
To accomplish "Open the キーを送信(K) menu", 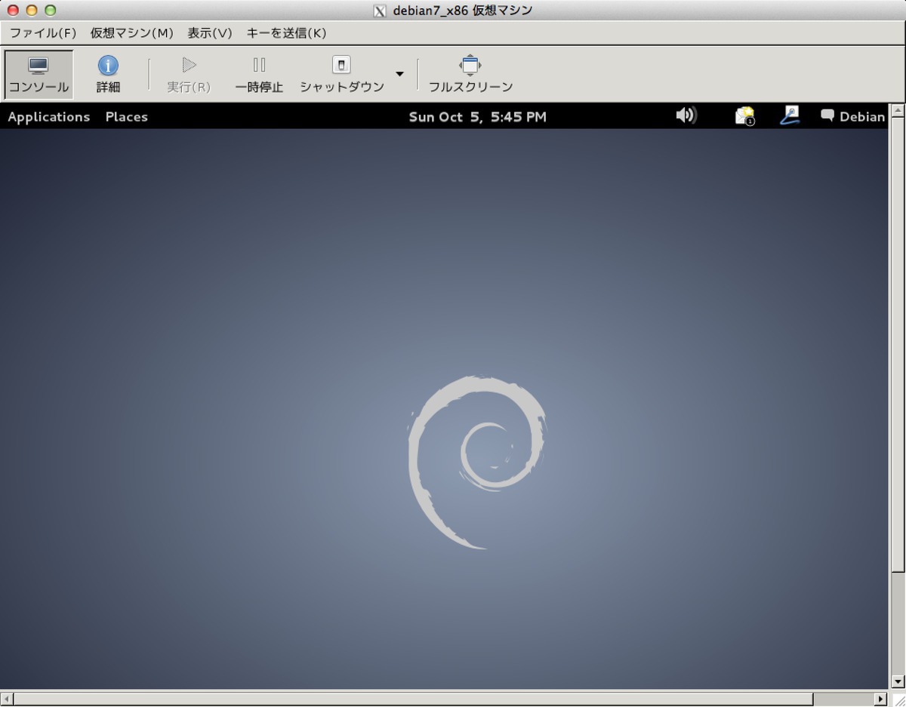I will point(287,33).
